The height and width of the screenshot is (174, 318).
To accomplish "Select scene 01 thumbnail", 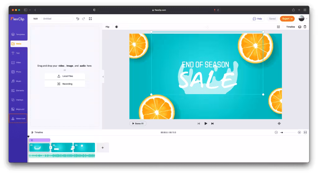I will click(x=39, y=147).
